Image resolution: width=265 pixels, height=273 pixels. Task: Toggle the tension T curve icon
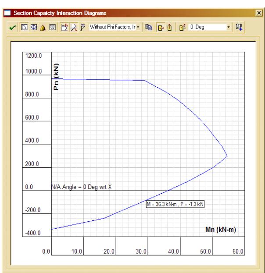pos(74,27)
